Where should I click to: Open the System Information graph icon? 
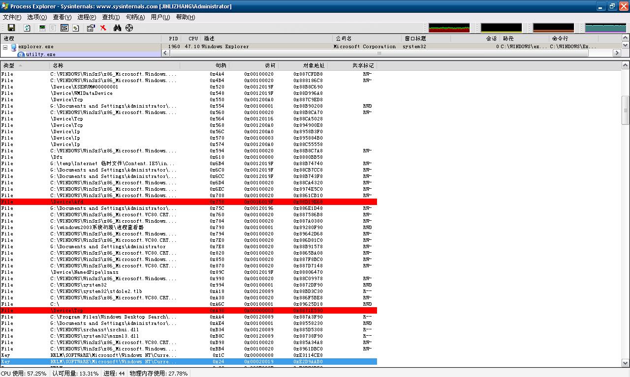42,28
